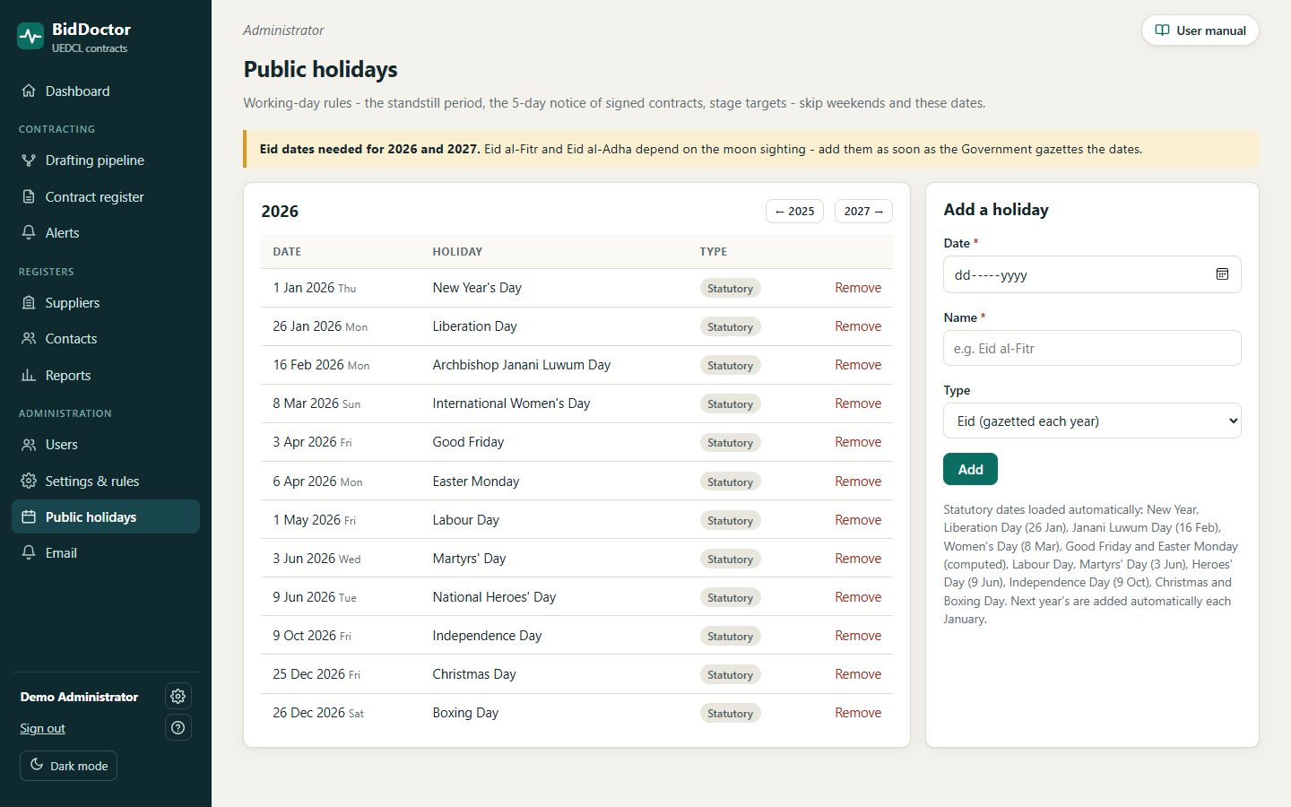The height and width of the screenshot is (807, 1291).
Task: Go to next year 2027
Action: pos(863,211)
